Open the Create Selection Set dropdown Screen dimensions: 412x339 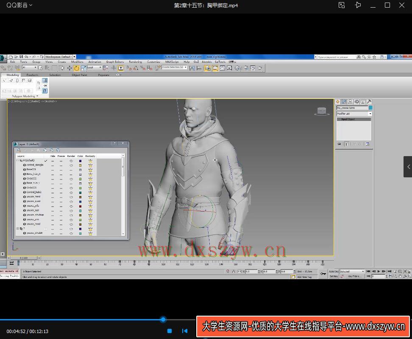click(175, 67)
